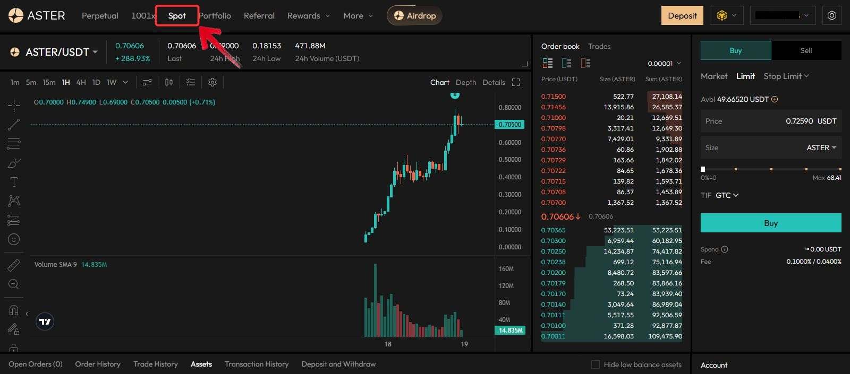Go to the Perpetual tab
The height and width of the screenshot is (374, 850).
click(x=100, y=15)
